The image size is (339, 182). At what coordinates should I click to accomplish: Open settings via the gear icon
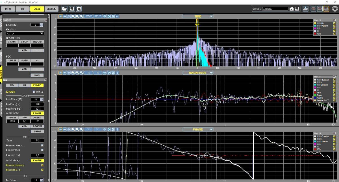pyautogui.click(x=79, y=9)
